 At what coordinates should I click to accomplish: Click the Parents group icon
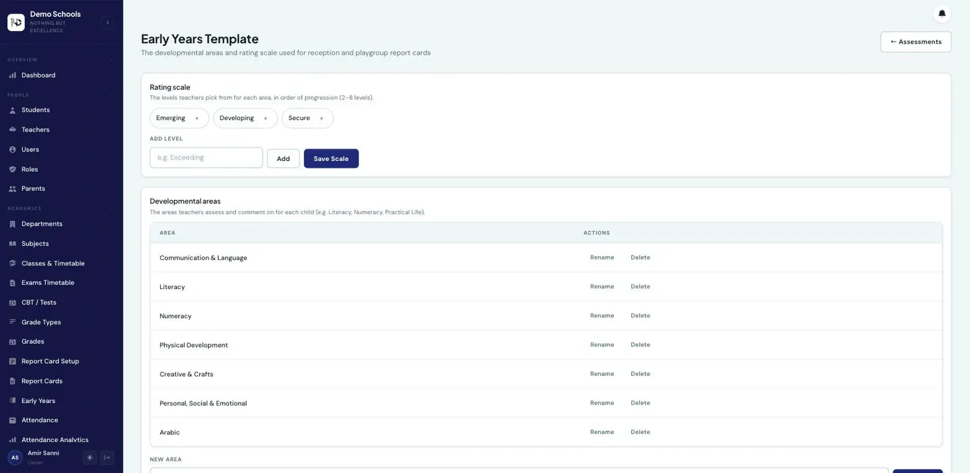coord(12,189)
